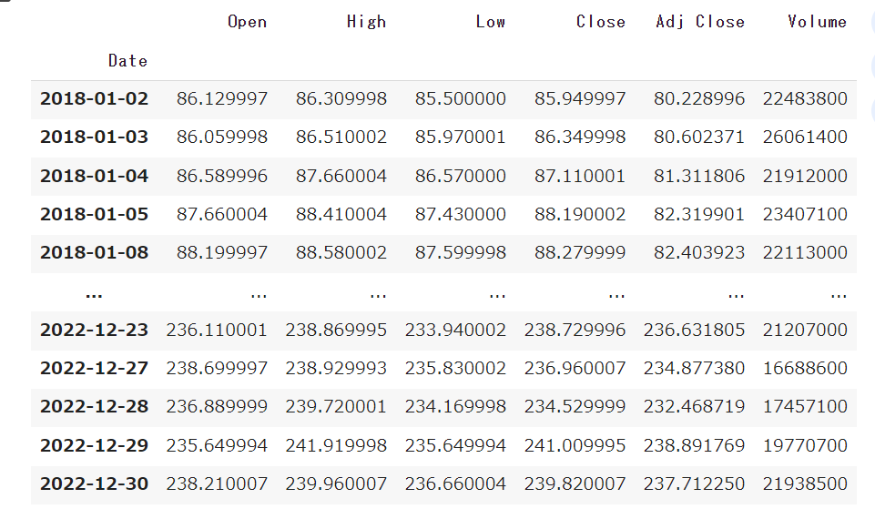This screenshot has height=509, width=875.
Task: Select the 2018-01-08 row label
Action: 95,253
